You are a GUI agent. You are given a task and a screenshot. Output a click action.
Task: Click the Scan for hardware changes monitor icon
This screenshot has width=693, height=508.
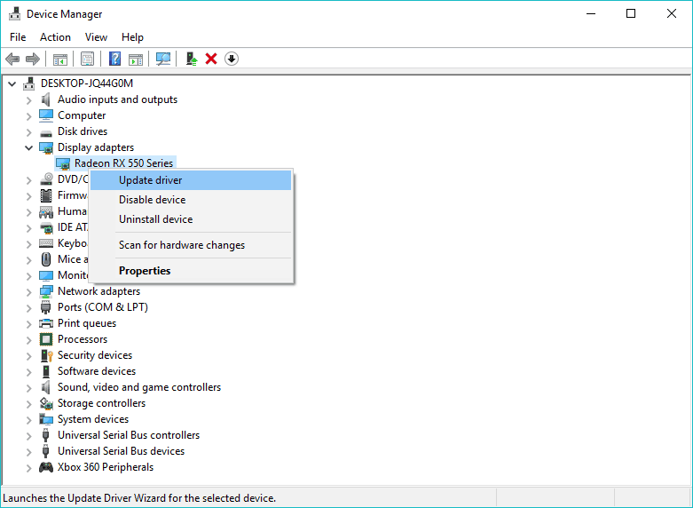click(163, 59)
